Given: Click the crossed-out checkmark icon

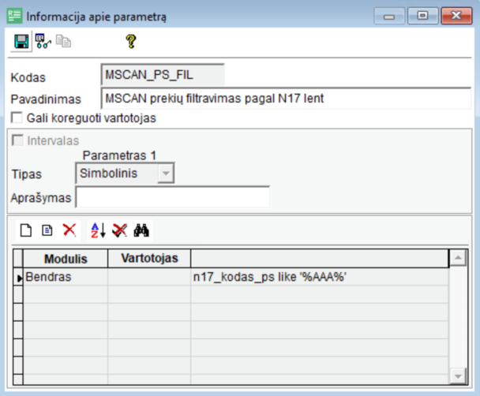Looking at the screenshot, I should (119, 230).
